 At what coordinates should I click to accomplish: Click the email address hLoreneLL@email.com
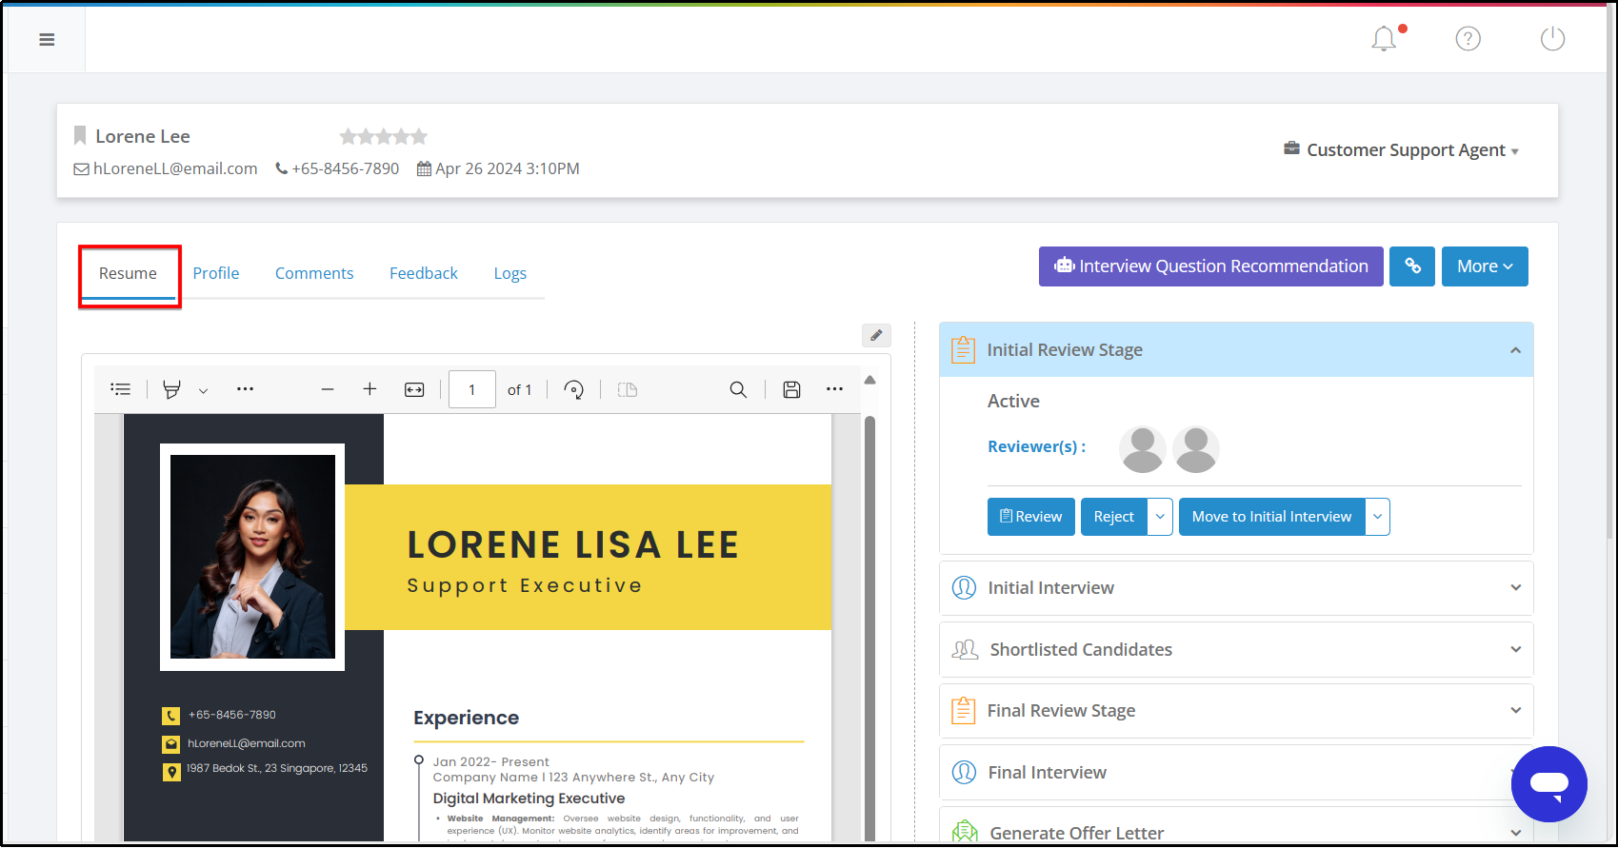coord(175,168)
